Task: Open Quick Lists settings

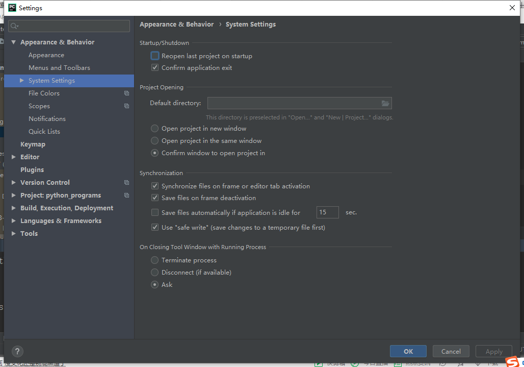Action: coord(44,132)
